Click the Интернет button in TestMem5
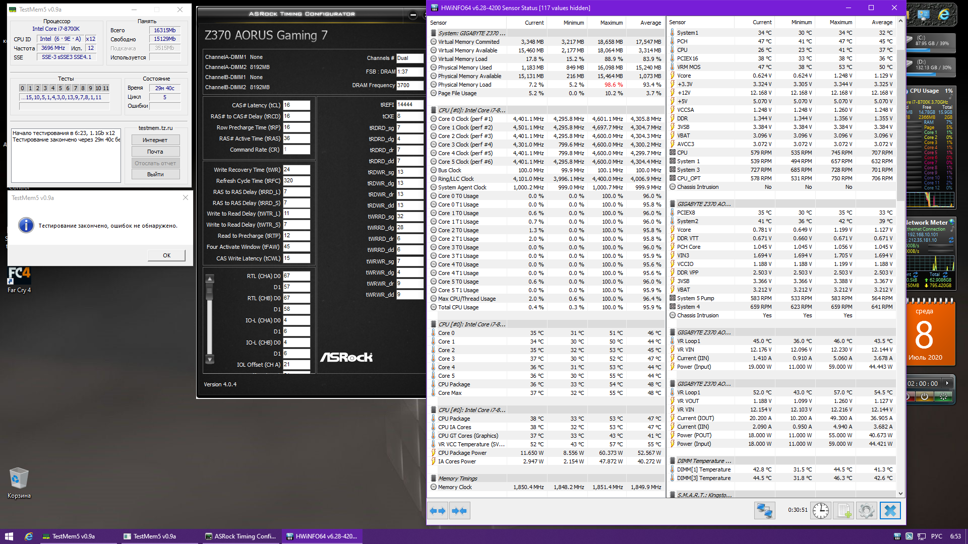The image size is (968, 544). tap(155, 140)
